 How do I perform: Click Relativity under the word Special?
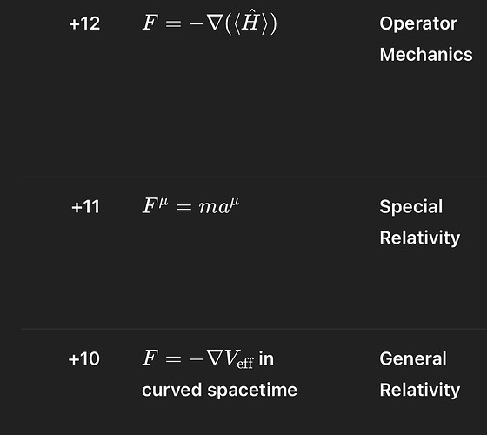tap(419, 238)
